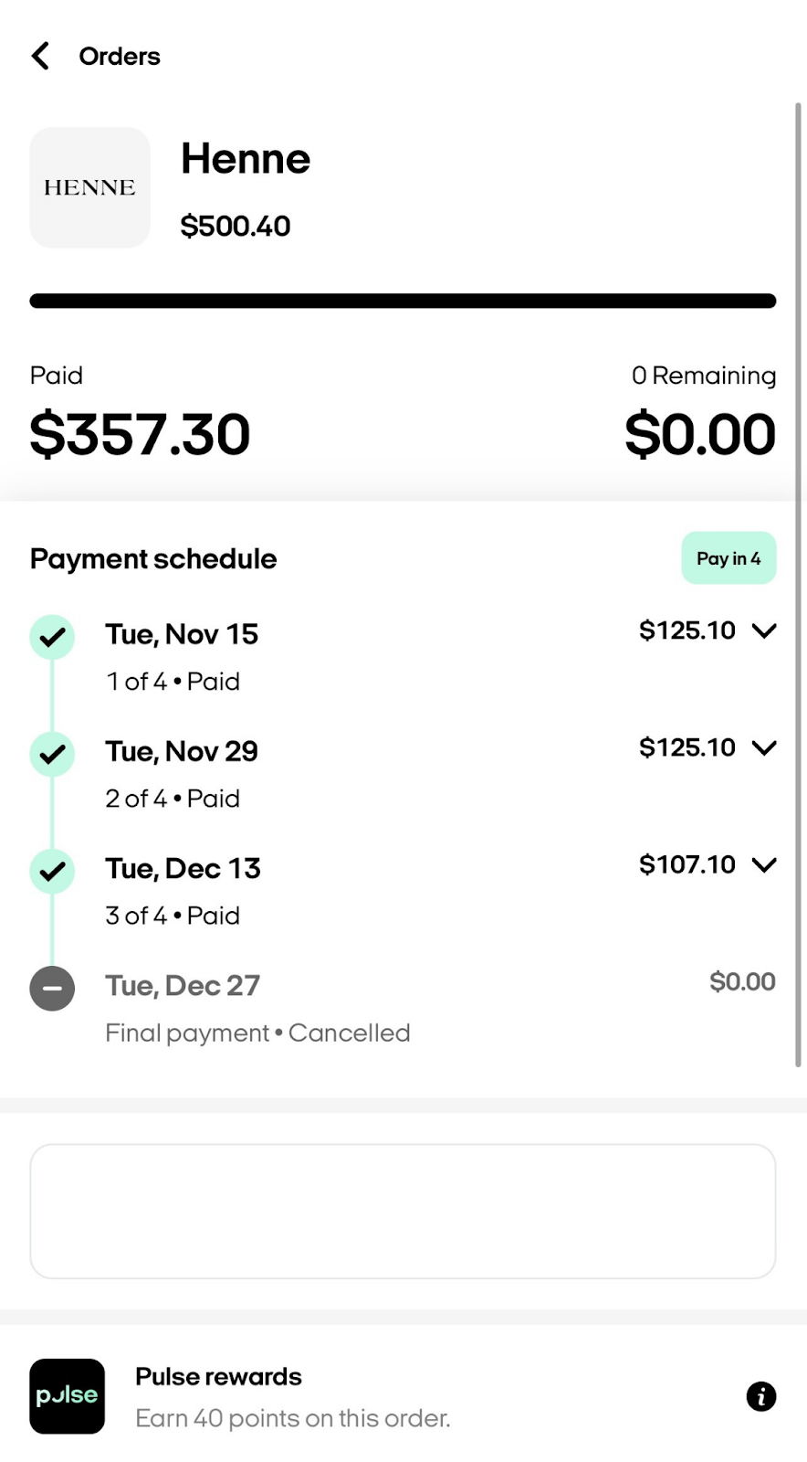Expand the Nov 29 $125.10 payment details
The width and height of the screenshot is (807, 1462).
click(x=763, y=747)
